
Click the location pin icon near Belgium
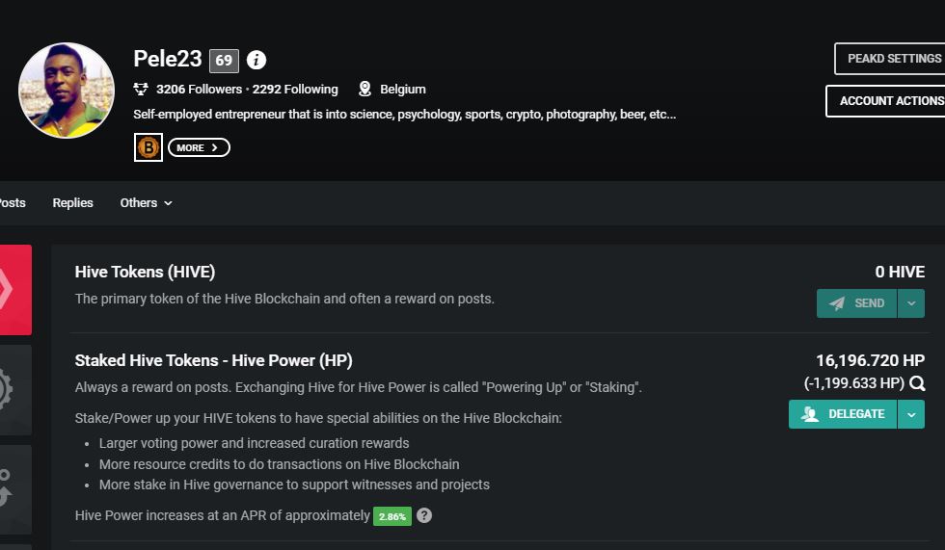pyautogui.click(x=364, y=89)
